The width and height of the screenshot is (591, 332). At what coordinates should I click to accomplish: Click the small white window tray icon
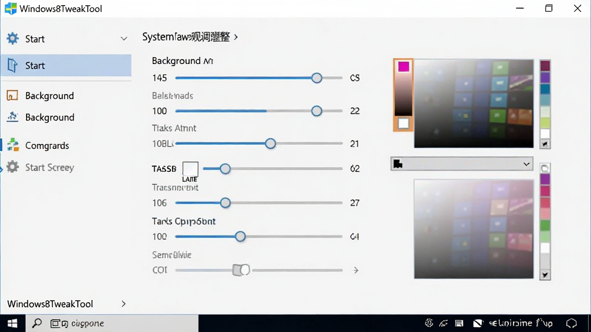459,323
